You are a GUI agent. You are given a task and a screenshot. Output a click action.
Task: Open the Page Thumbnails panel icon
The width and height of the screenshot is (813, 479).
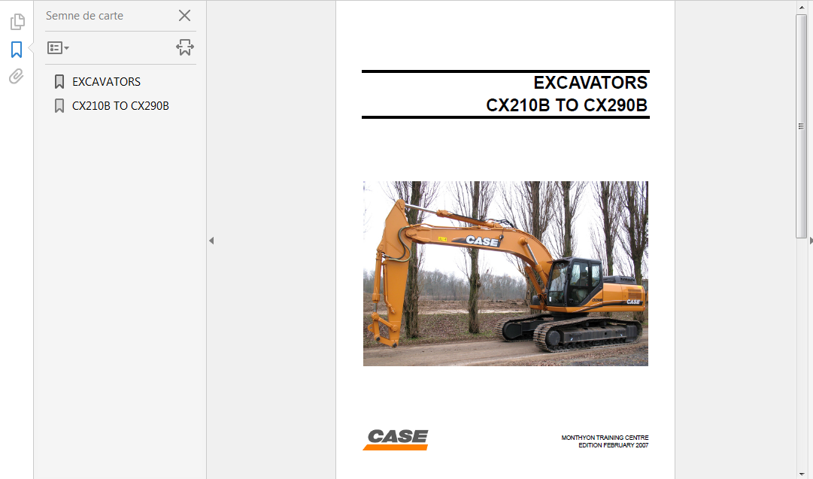tap(17, 21)
